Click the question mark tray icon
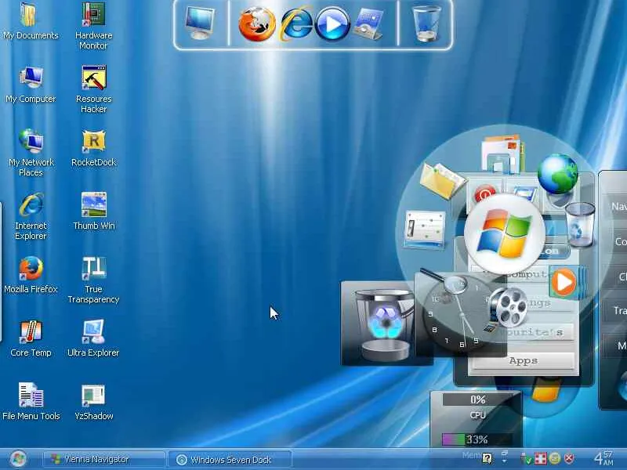The width and height of the screenshot is (627, 470). [x=487, y=458]
